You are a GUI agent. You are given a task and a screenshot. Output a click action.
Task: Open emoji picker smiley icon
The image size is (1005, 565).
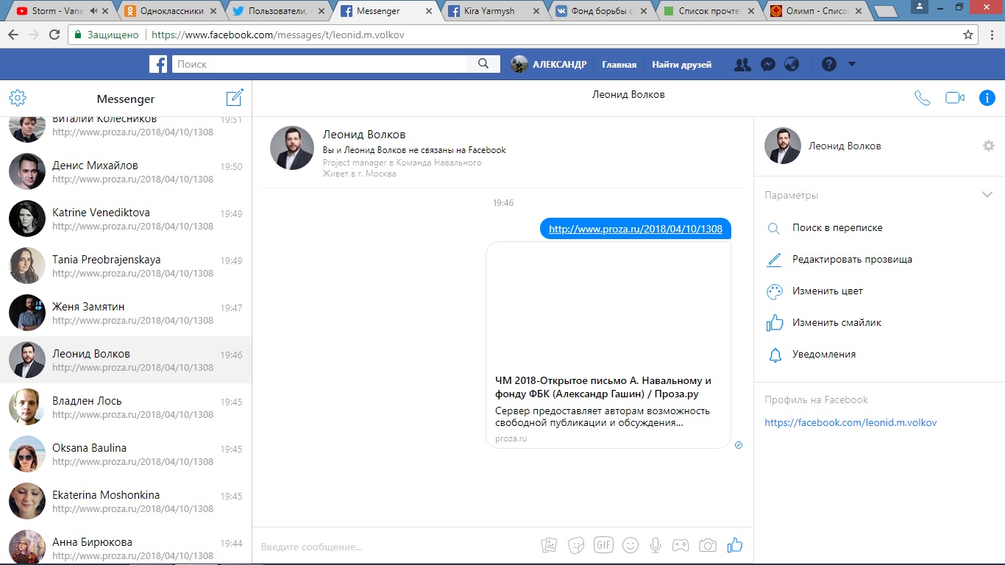[630, 545]
